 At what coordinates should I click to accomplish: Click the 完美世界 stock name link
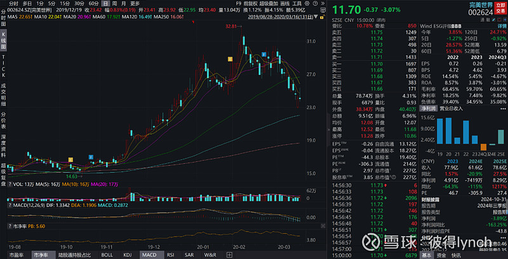point(481,5)
